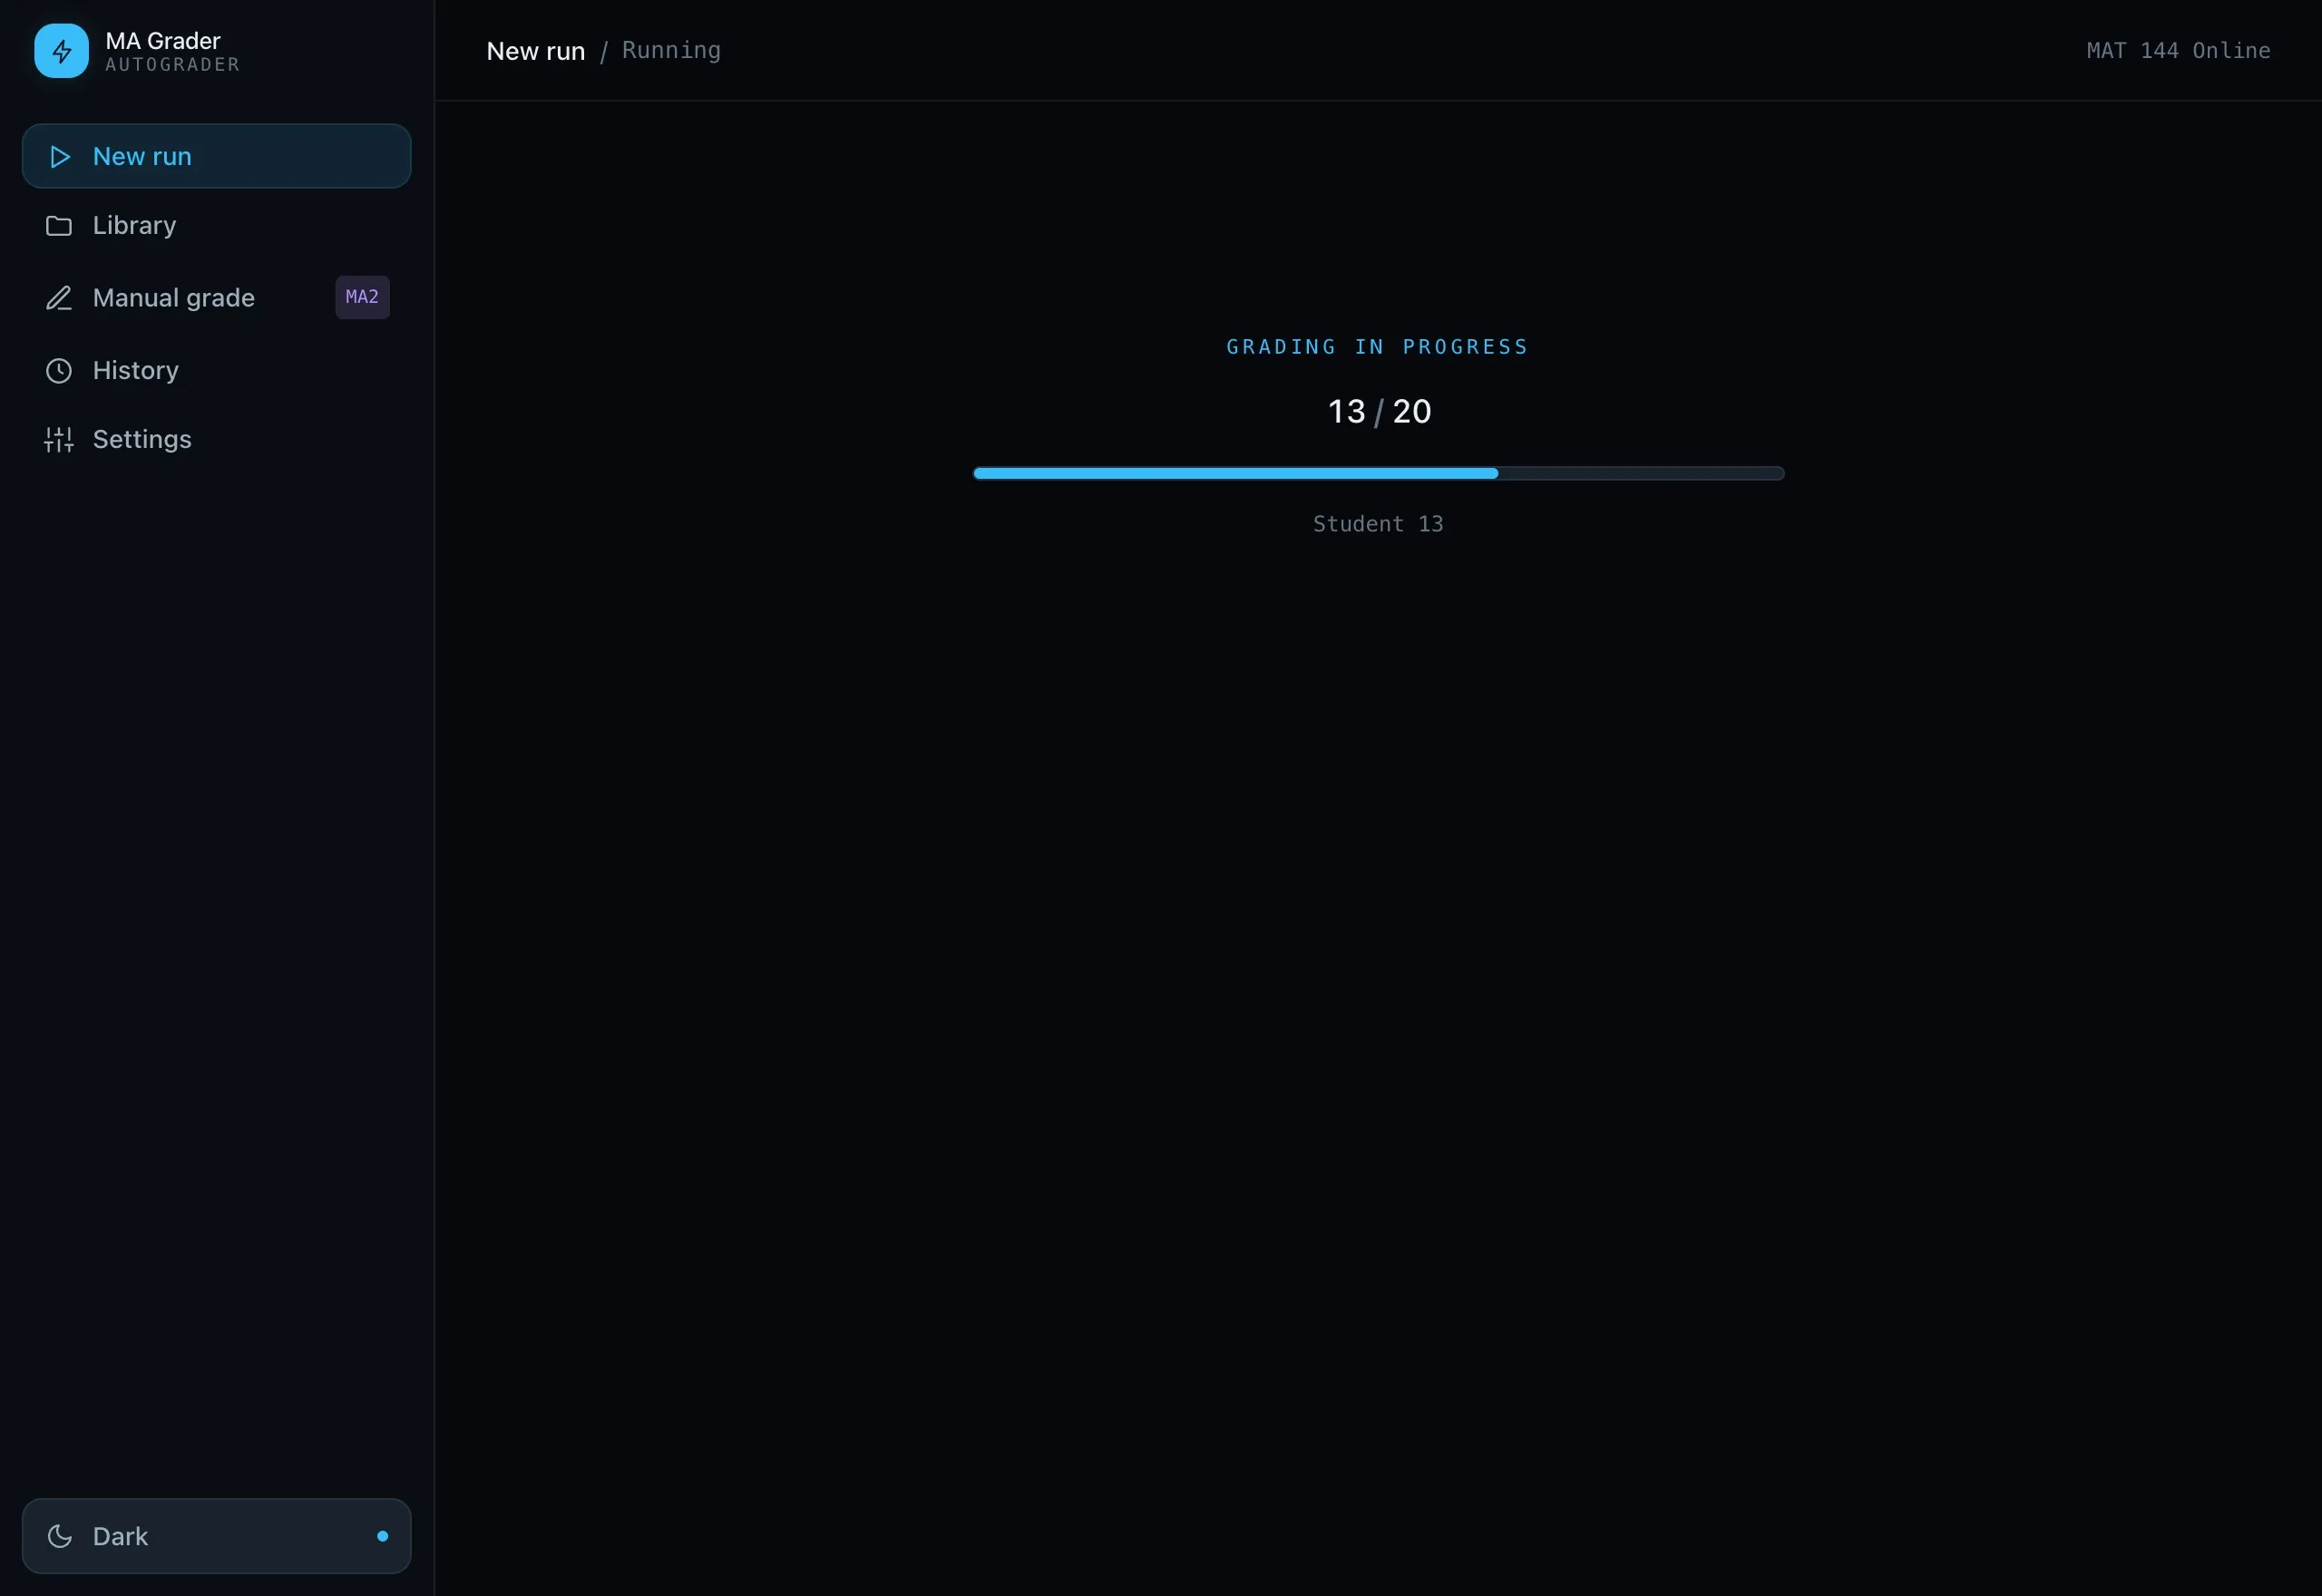The image size is (2322, 1596).
Task: Click the MA2 badge
Action: [362, 297]
